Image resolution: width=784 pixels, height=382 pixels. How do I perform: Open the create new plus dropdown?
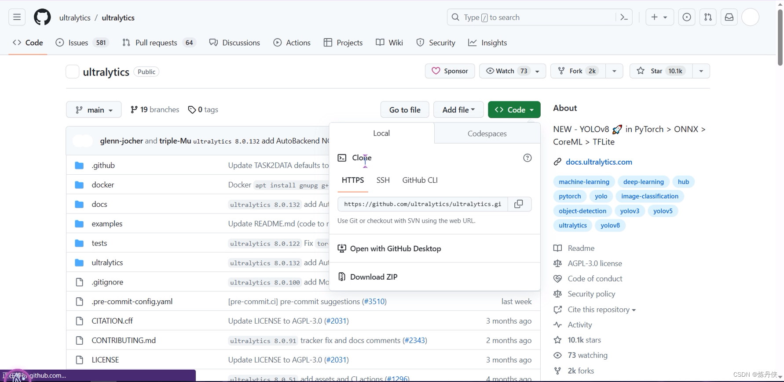pyautogui.click(x=659, y=17)
